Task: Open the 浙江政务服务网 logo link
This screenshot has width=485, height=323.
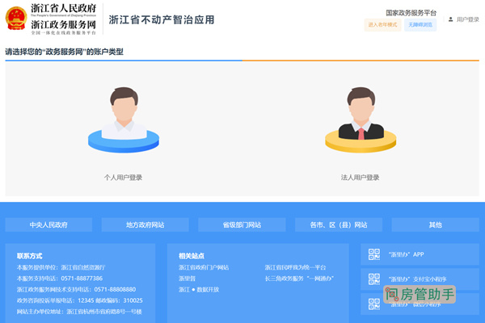Action: [x=63, y=25]
